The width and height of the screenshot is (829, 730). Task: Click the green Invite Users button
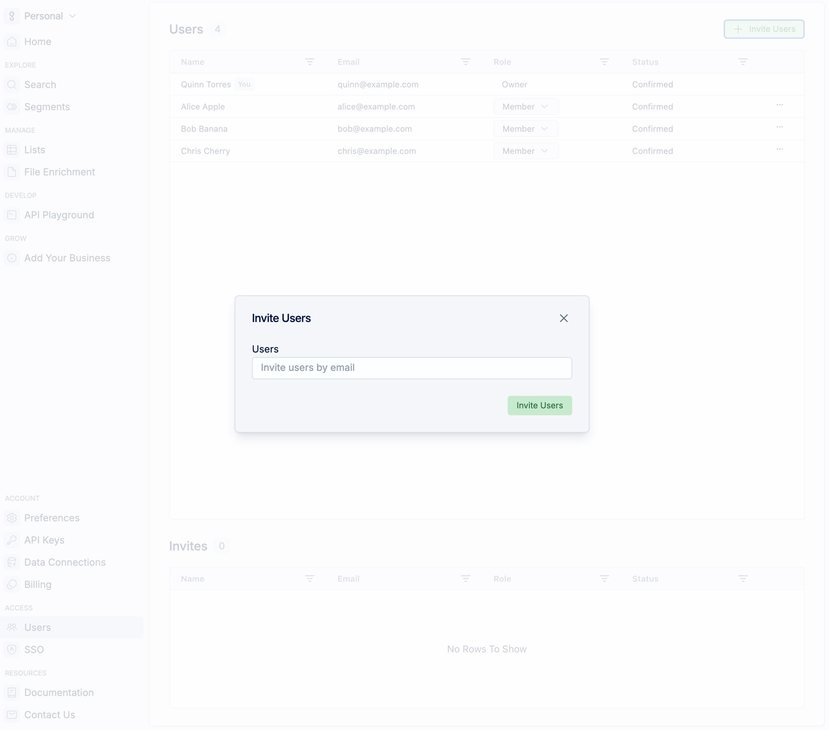539,405
